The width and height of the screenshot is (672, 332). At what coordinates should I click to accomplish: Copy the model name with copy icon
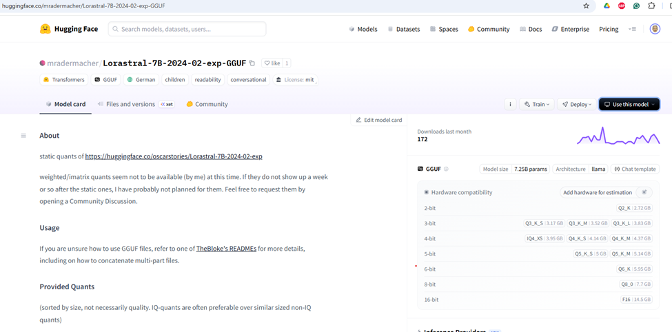tap(252, 63)
